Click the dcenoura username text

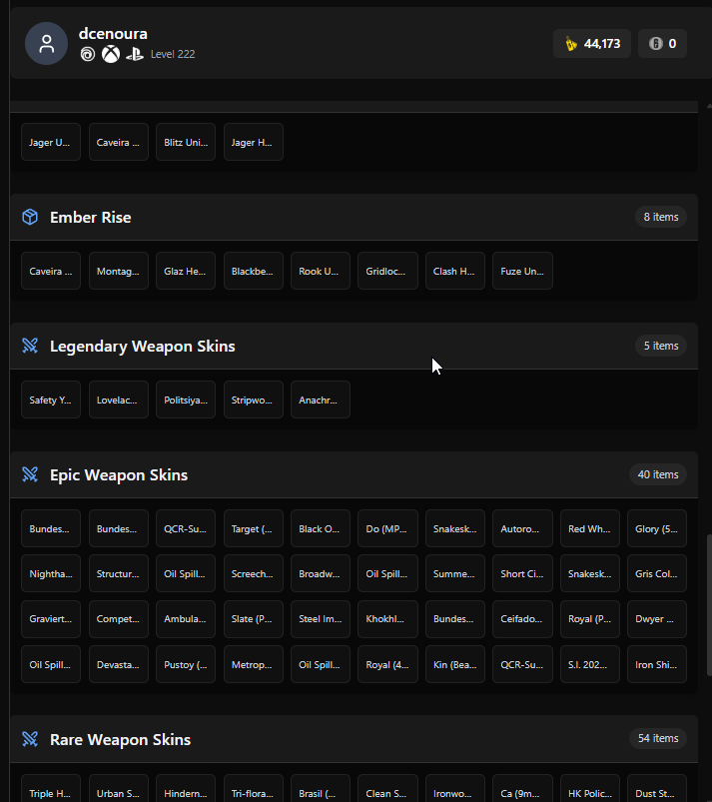click(113, 34)
